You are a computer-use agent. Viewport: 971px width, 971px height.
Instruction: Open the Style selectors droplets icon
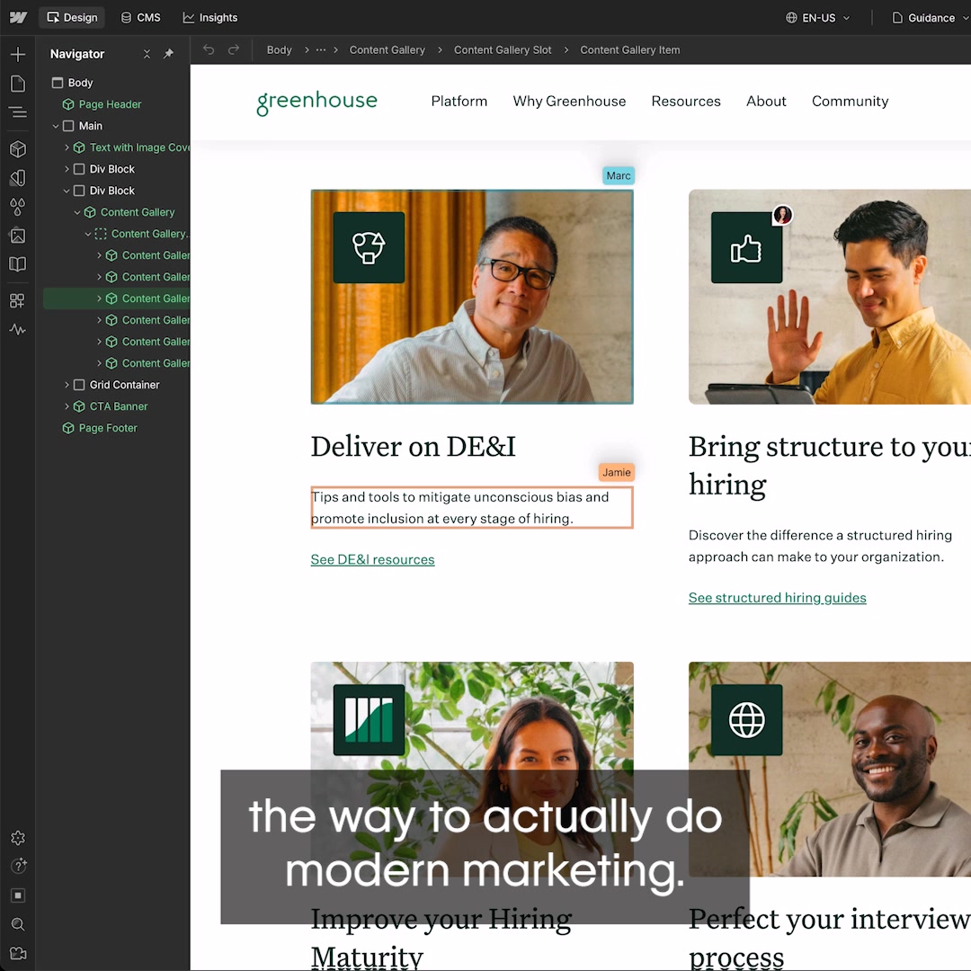[x=18, y=207]
